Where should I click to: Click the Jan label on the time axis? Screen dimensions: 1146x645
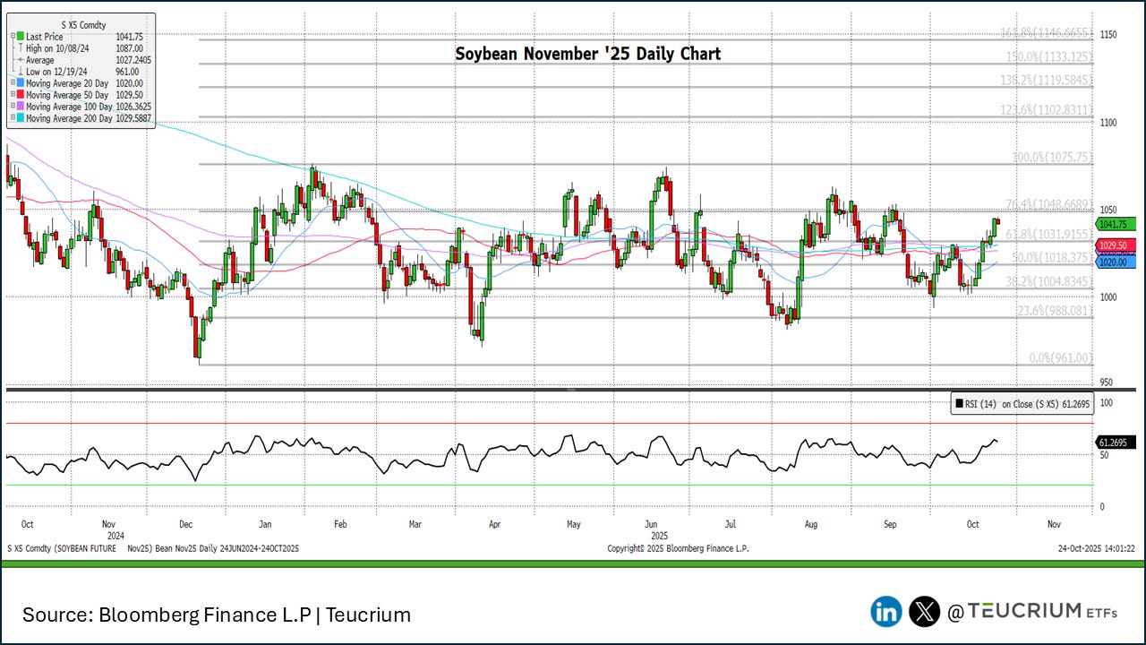pos(266,524)
